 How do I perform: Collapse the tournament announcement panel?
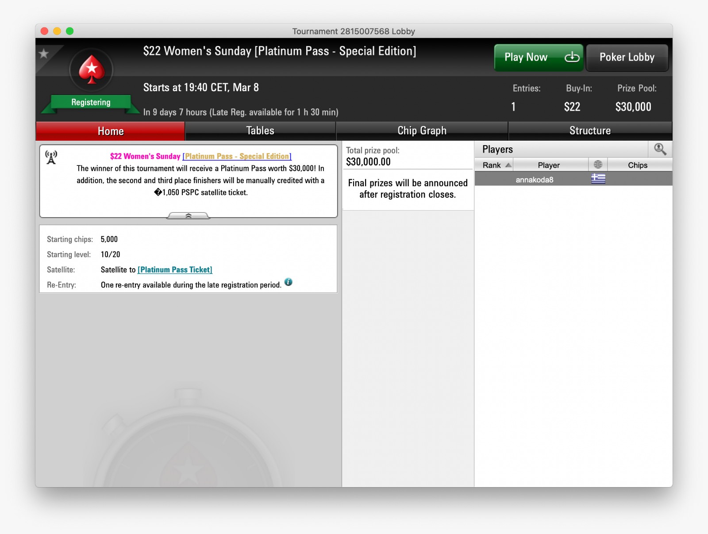pos(188,215)
